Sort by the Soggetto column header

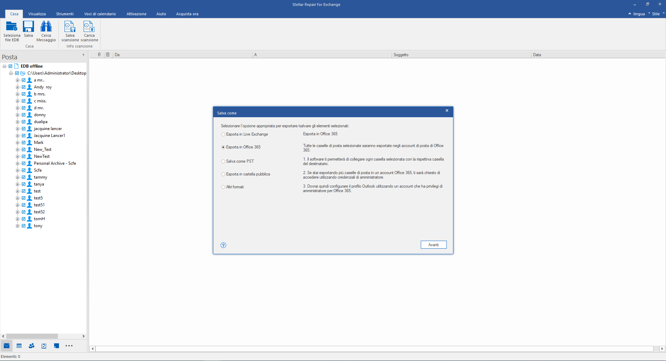tap(461, 55)
